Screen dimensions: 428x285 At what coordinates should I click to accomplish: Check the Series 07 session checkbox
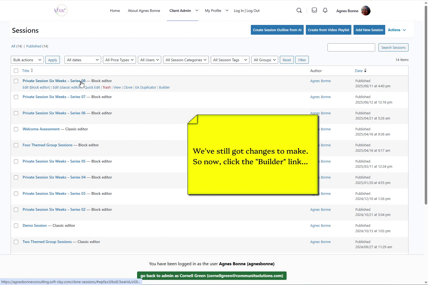coord(16,97)
